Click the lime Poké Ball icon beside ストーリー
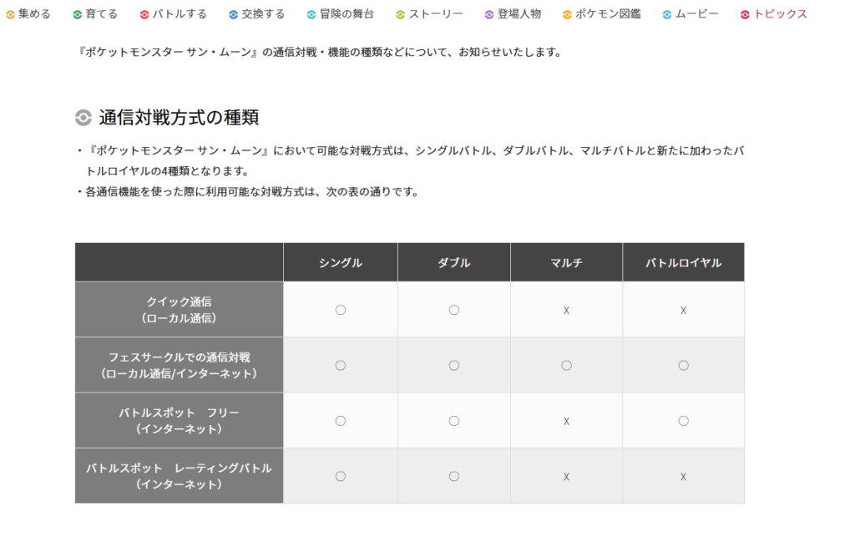 click(401, 14)
